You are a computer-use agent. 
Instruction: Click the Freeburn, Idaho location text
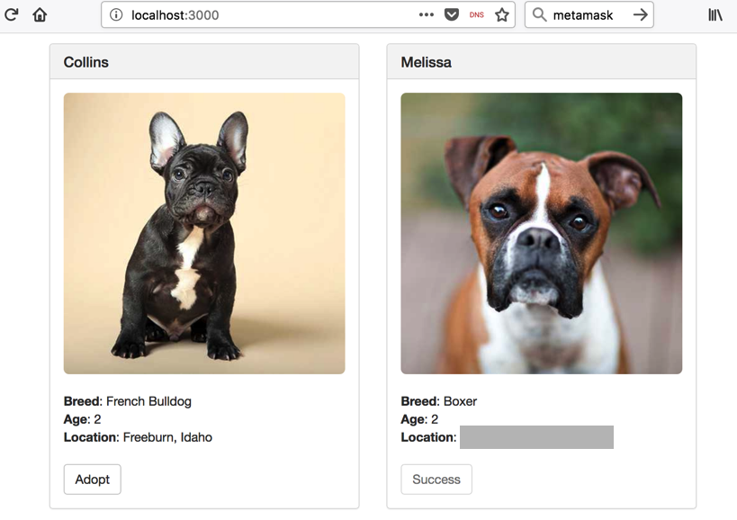click(167, 437)
